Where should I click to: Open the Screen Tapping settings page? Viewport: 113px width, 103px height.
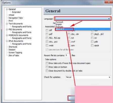pos(15,53)
